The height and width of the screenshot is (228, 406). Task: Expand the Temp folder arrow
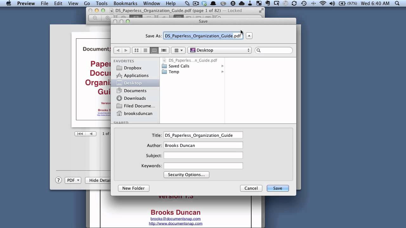click(x=222, y=72)
